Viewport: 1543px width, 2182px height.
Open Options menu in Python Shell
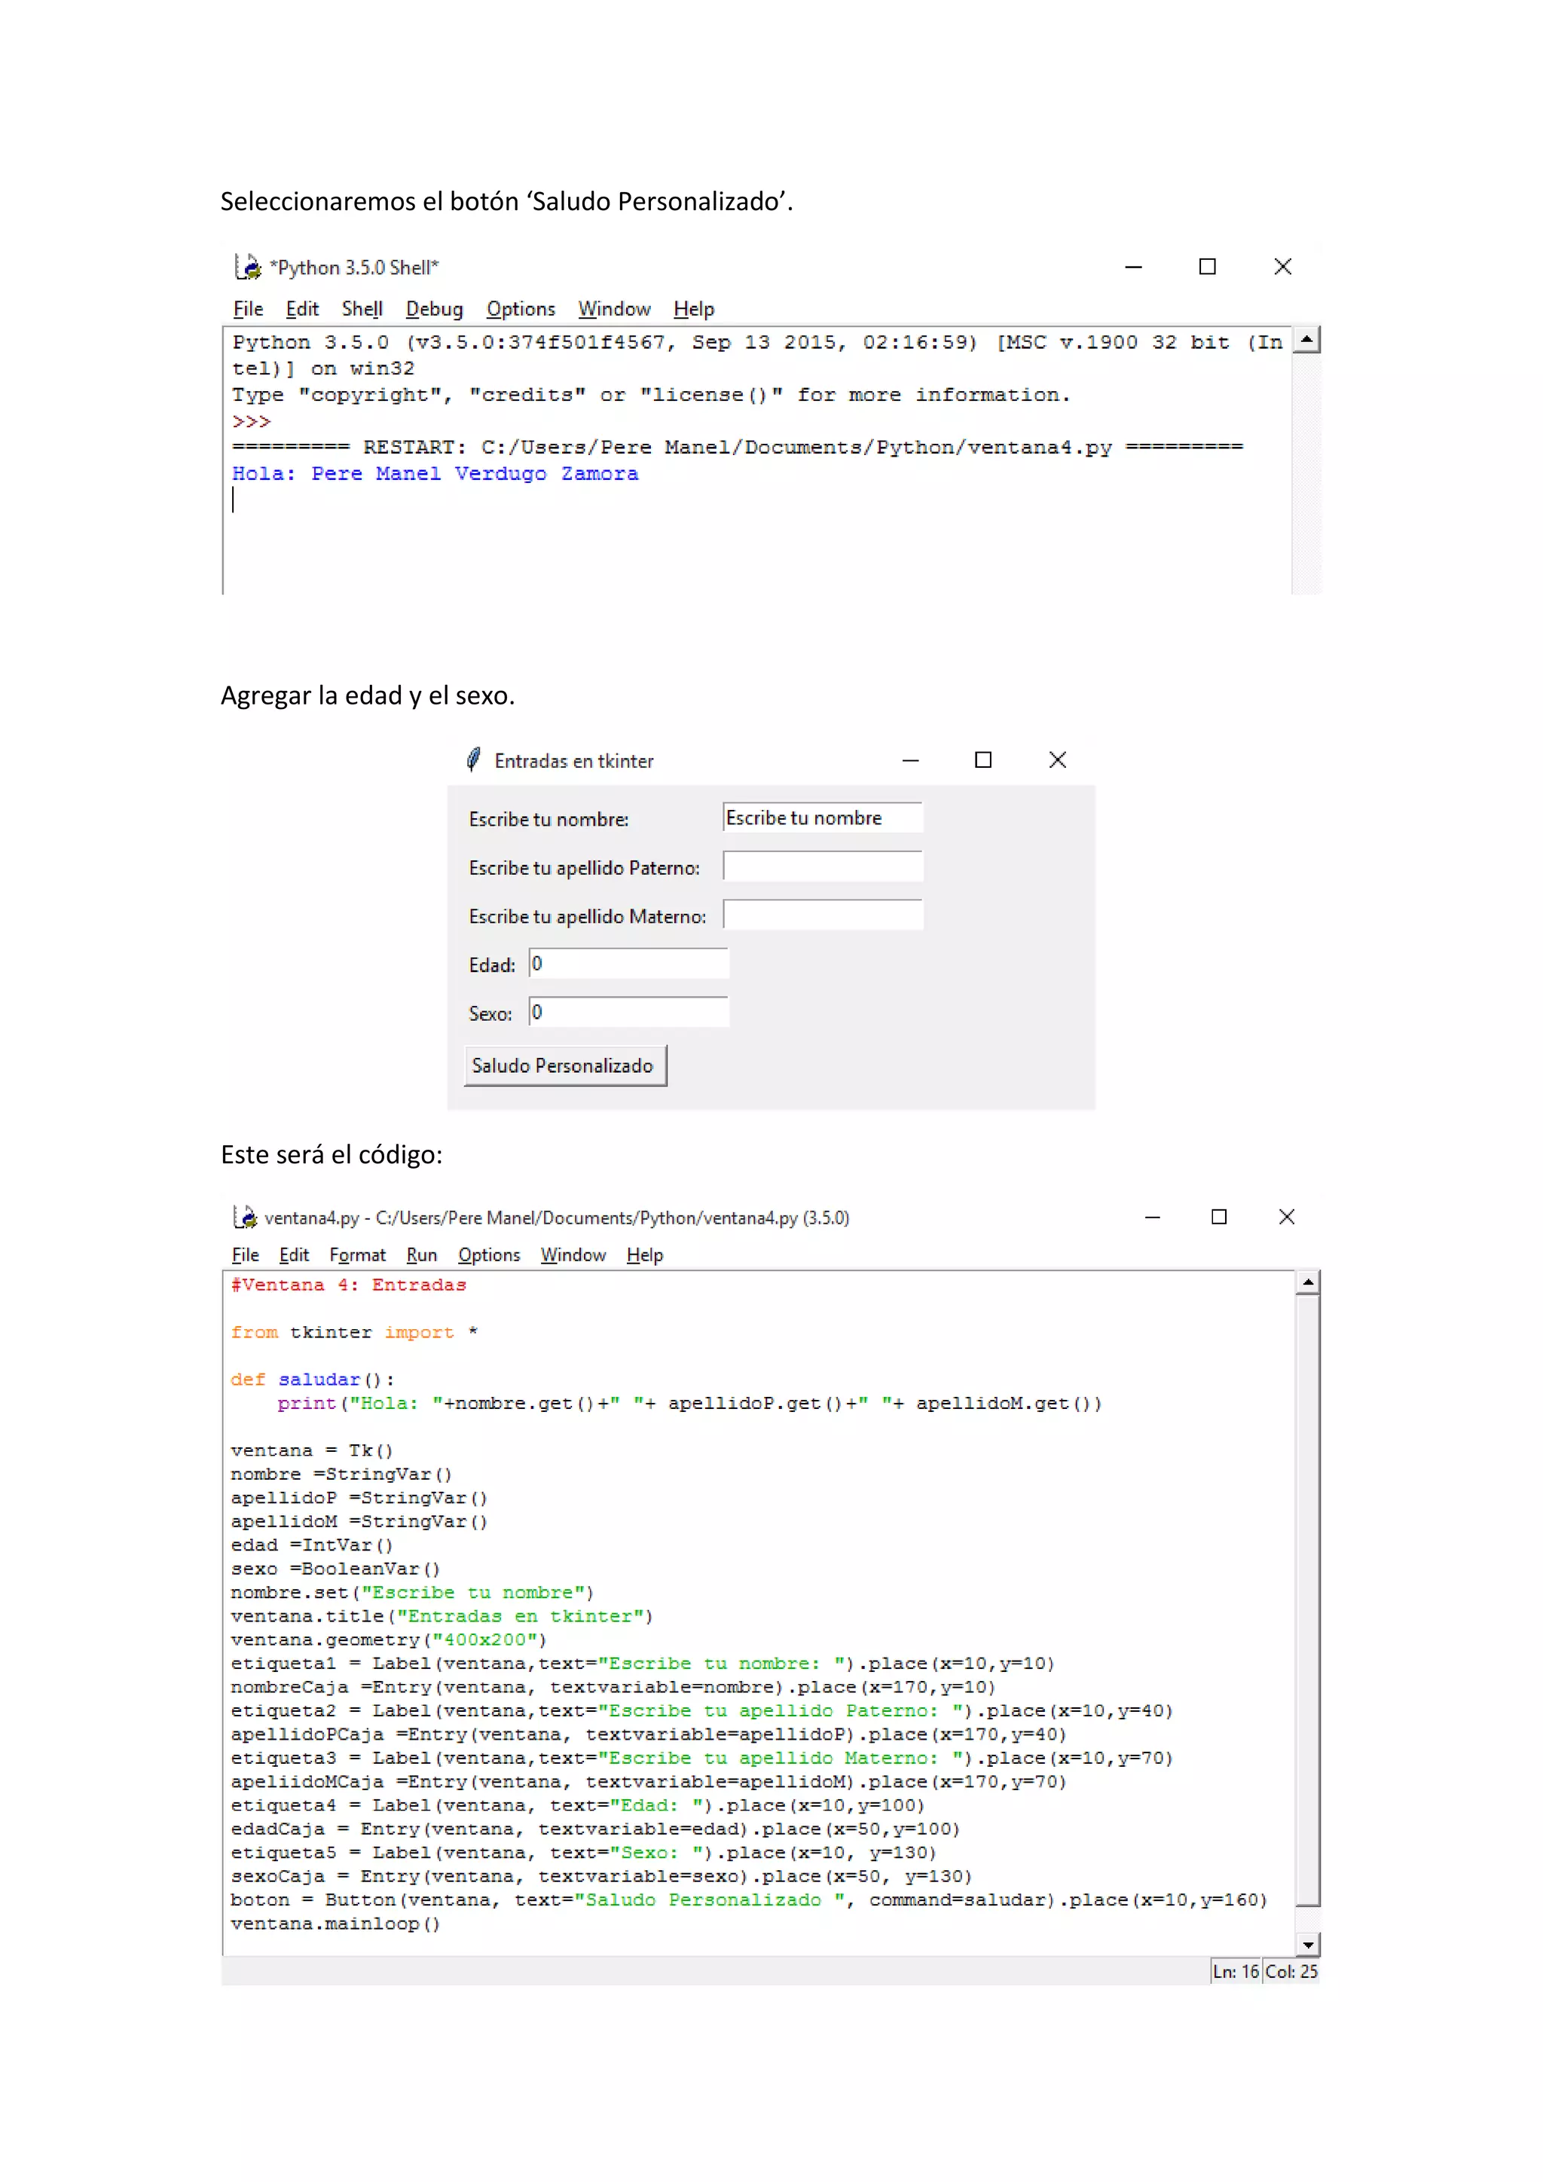click(520, 309)
